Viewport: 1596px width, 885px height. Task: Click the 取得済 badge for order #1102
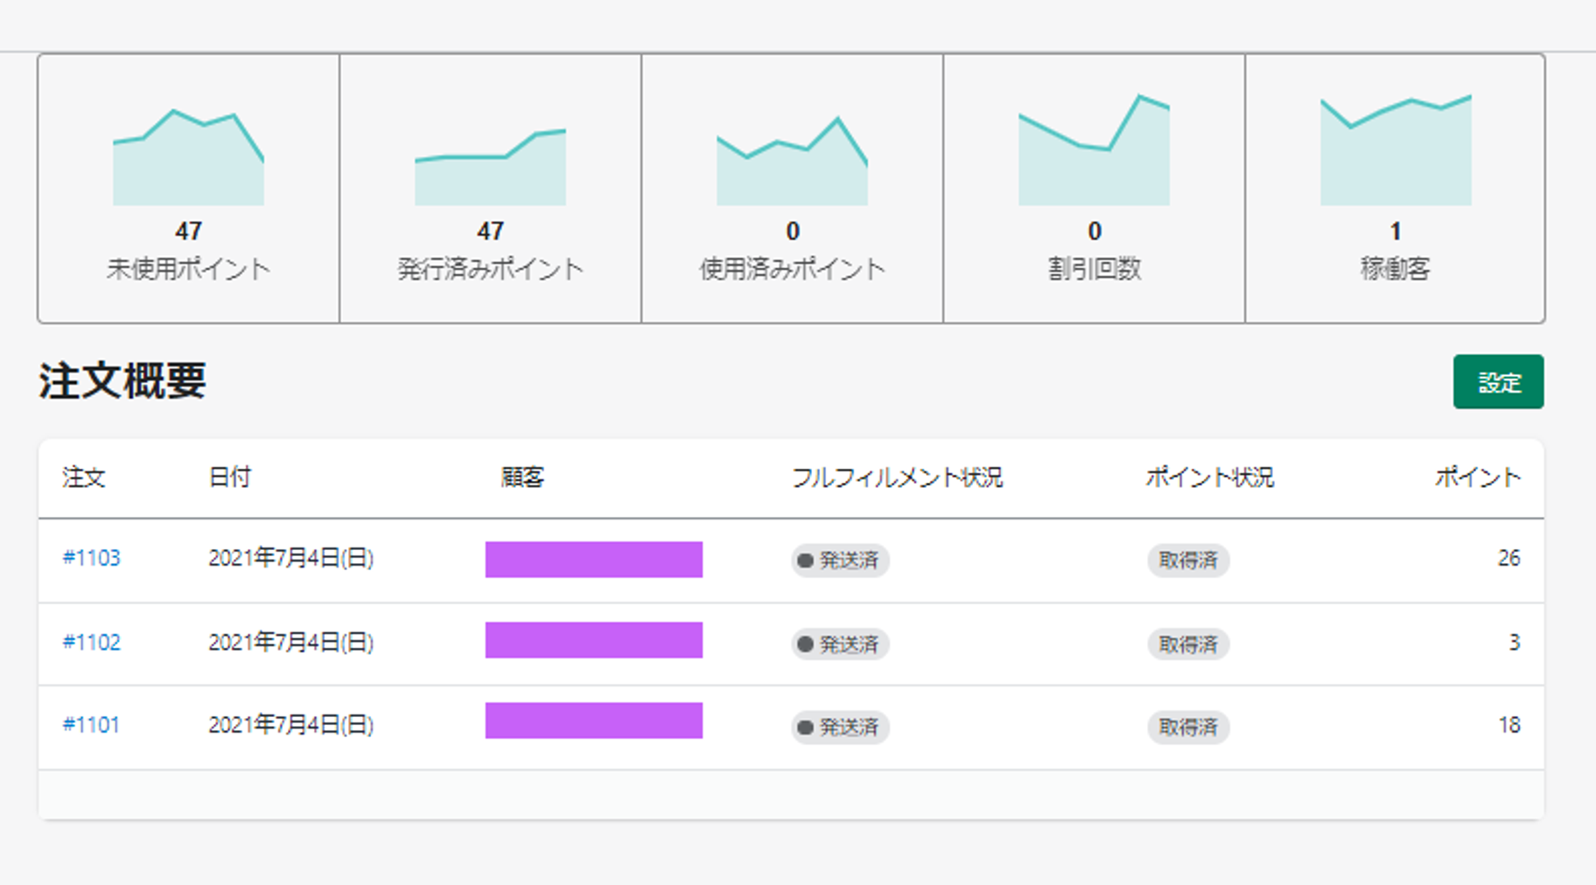1188,644
